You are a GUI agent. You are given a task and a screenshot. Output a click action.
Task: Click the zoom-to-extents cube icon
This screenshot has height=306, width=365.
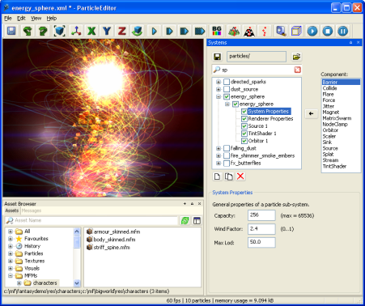click(x=59, y=31)
